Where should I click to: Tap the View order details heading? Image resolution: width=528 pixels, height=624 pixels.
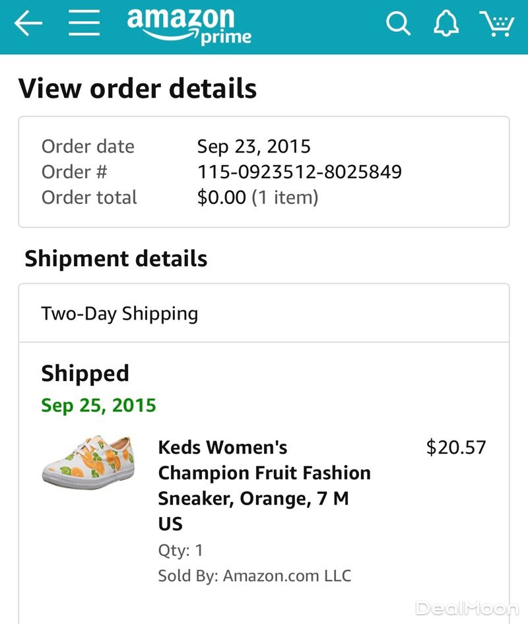point(137,88)
